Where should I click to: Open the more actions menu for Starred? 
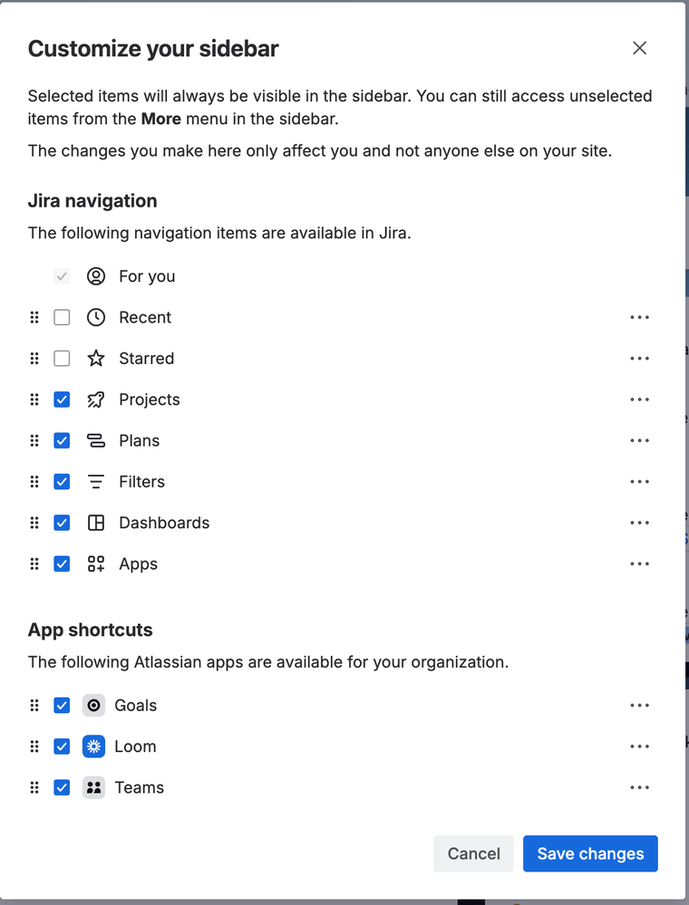click(640, 359)
